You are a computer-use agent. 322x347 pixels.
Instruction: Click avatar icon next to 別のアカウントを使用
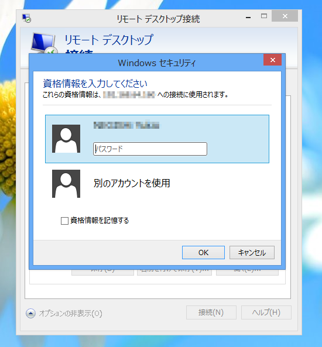66,184
